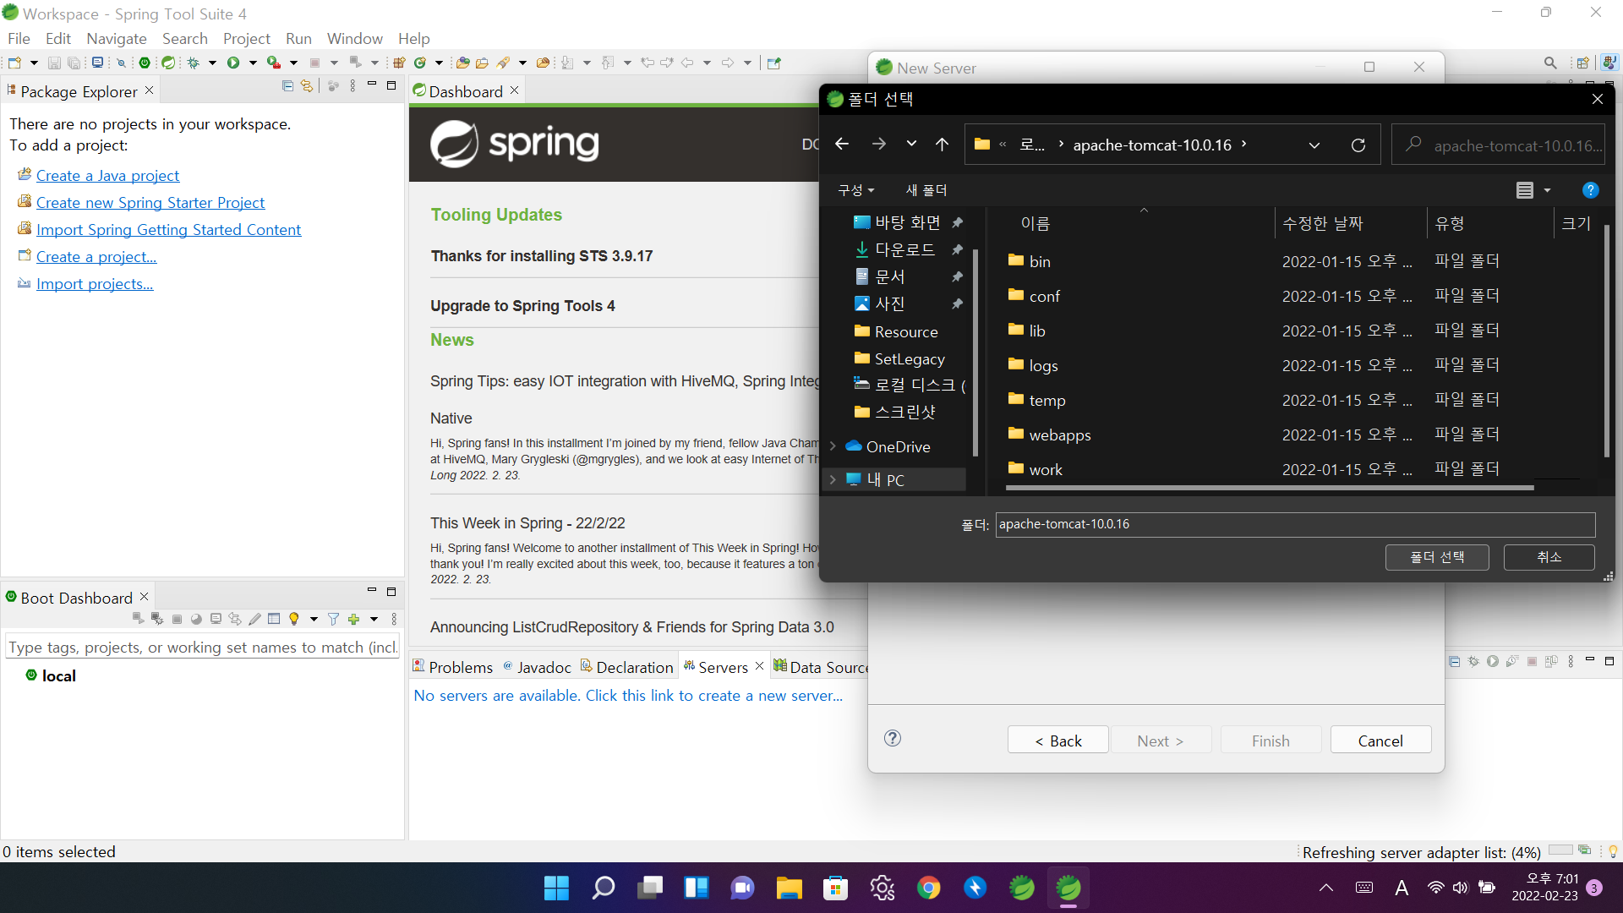Click the Boot Dashboard power icon in toolbar
This screenshot has height=913, width=1623.
(x=145, y=63)
